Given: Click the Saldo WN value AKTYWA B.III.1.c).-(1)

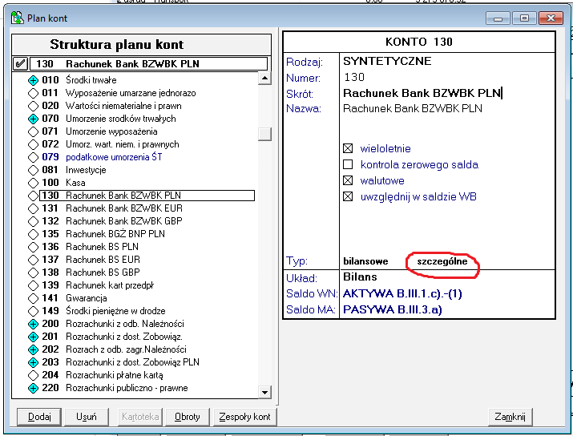Looking at the screenshot, I should pyautogui.click(x=402, y=293).
